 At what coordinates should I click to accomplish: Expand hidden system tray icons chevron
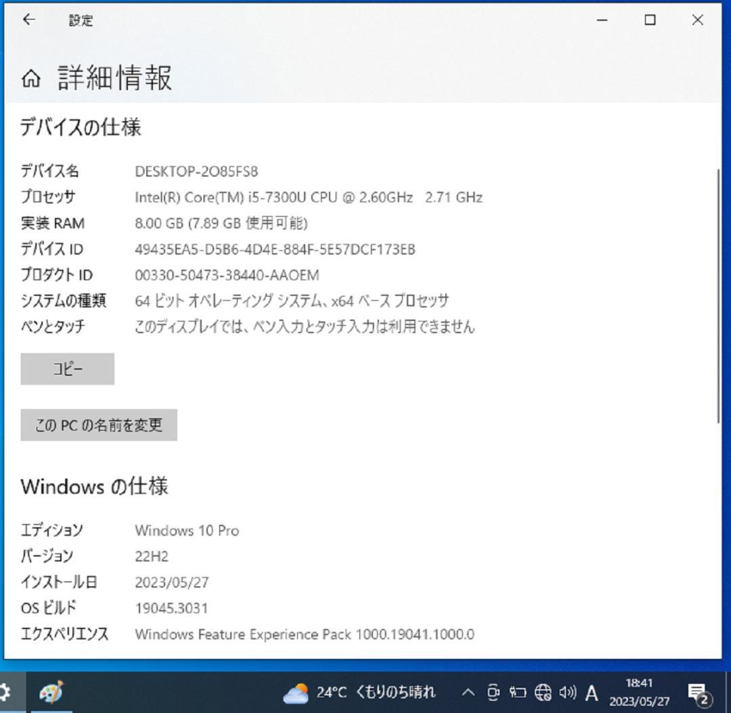[468, 693]
